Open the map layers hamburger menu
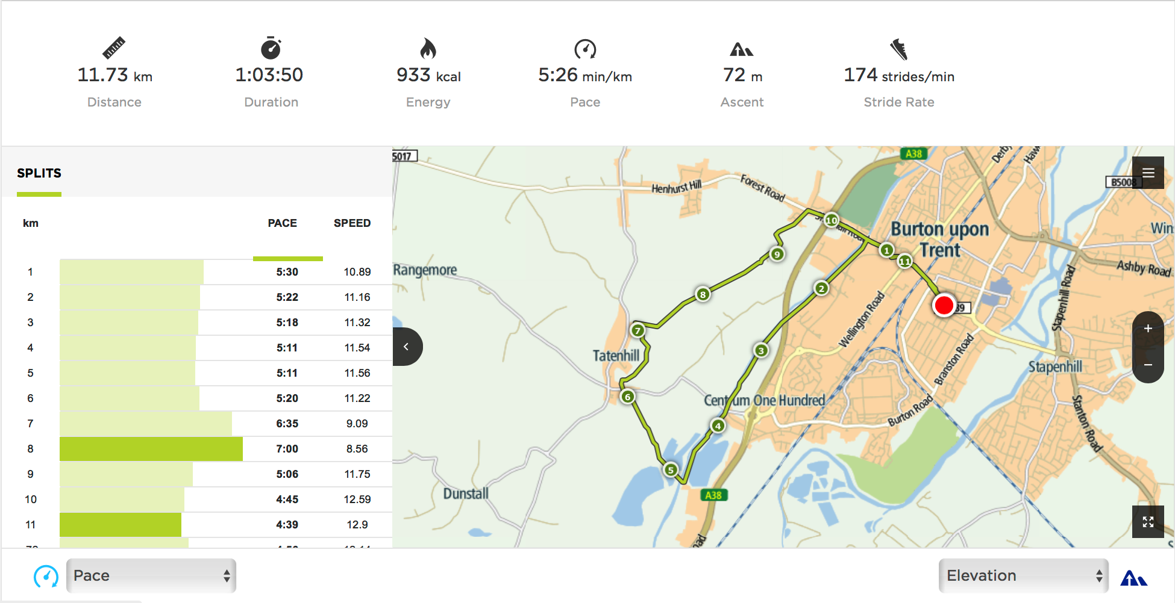Image resolution: width=1175 pixels, height=603 pixels. [x=1147, y=173]
